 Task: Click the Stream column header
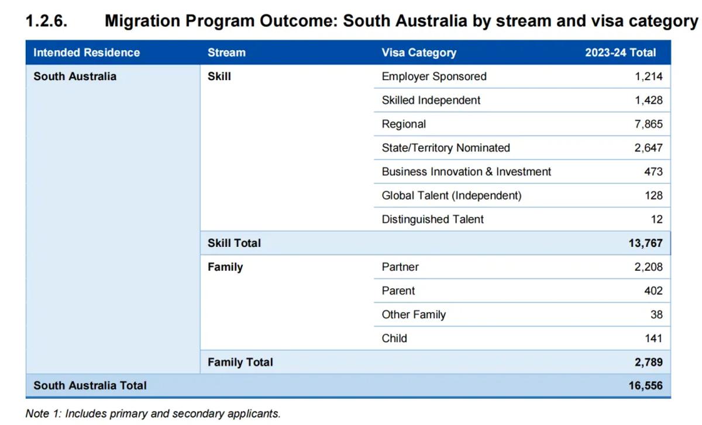[226, 53]
